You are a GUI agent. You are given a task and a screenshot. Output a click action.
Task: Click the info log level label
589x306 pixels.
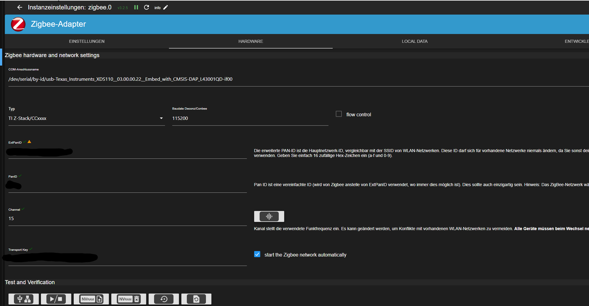coord(157,8)
